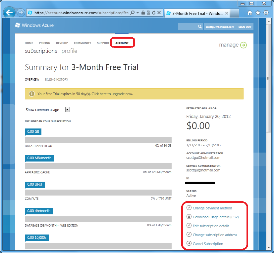Open the Show common usage dropdown
The image size is (274, 253).
(47, 110)
